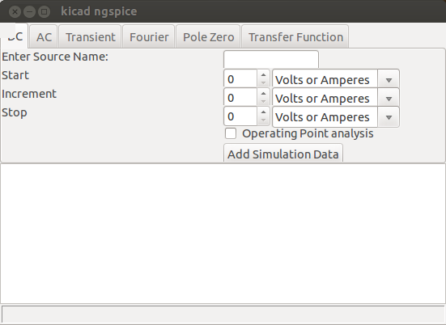Increase the Increment value with up arrow
Image resolution: width=446 pixels, height=325 pixels.
[x=263, y=94]
